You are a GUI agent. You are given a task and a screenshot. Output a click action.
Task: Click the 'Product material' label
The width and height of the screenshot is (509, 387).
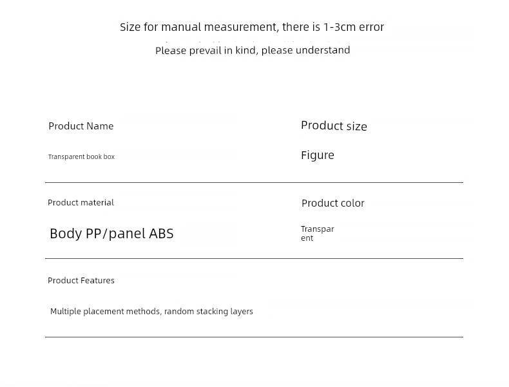coord(81,203)
